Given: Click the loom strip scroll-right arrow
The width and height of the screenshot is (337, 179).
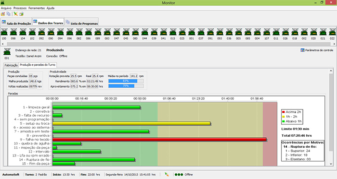Looking at the screenshot, I should (x=334, y=44).
